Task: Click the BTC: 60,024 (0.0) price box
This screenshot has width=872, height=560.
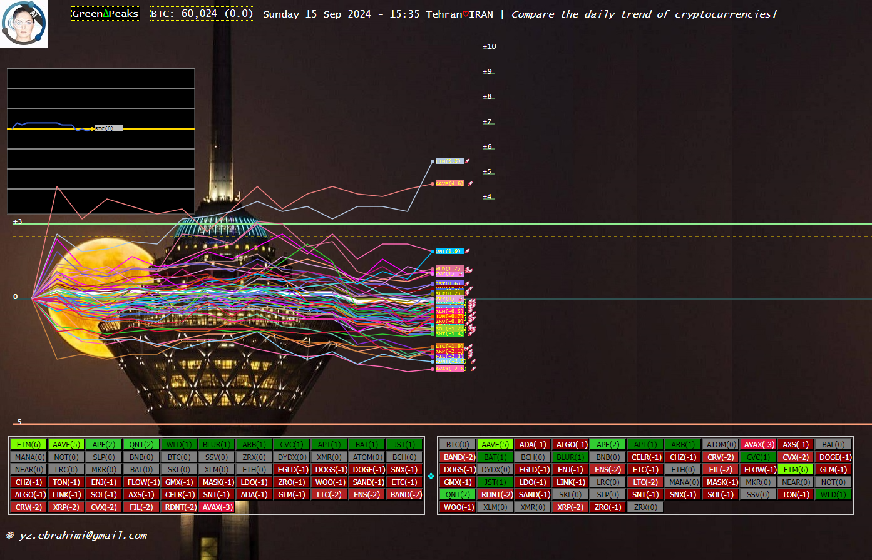Action: coord(203,14)
